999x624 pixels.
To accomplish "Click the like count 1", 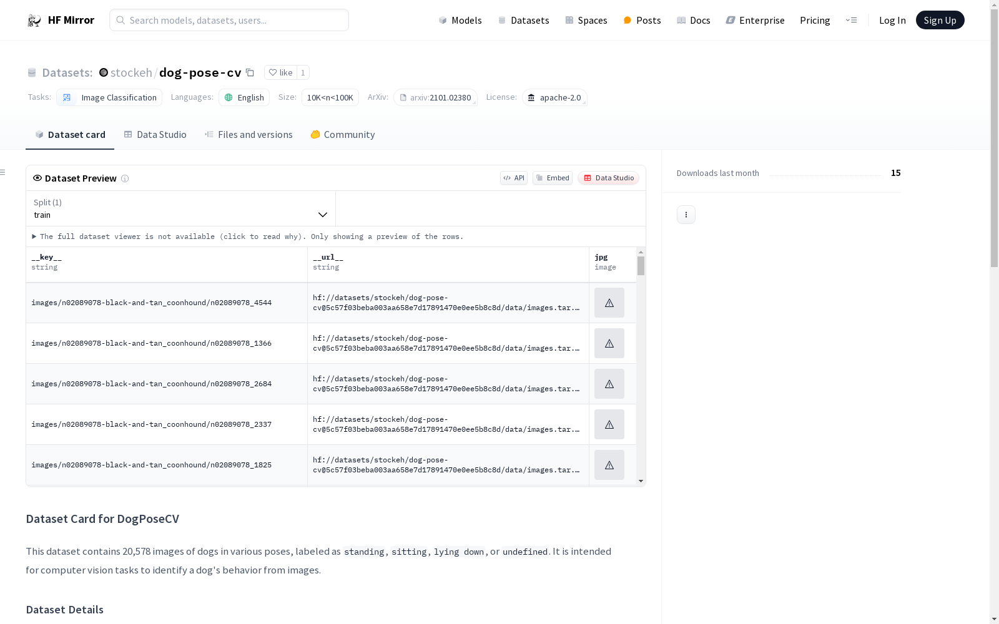I will pyautogui.click(x=303, y=72).
